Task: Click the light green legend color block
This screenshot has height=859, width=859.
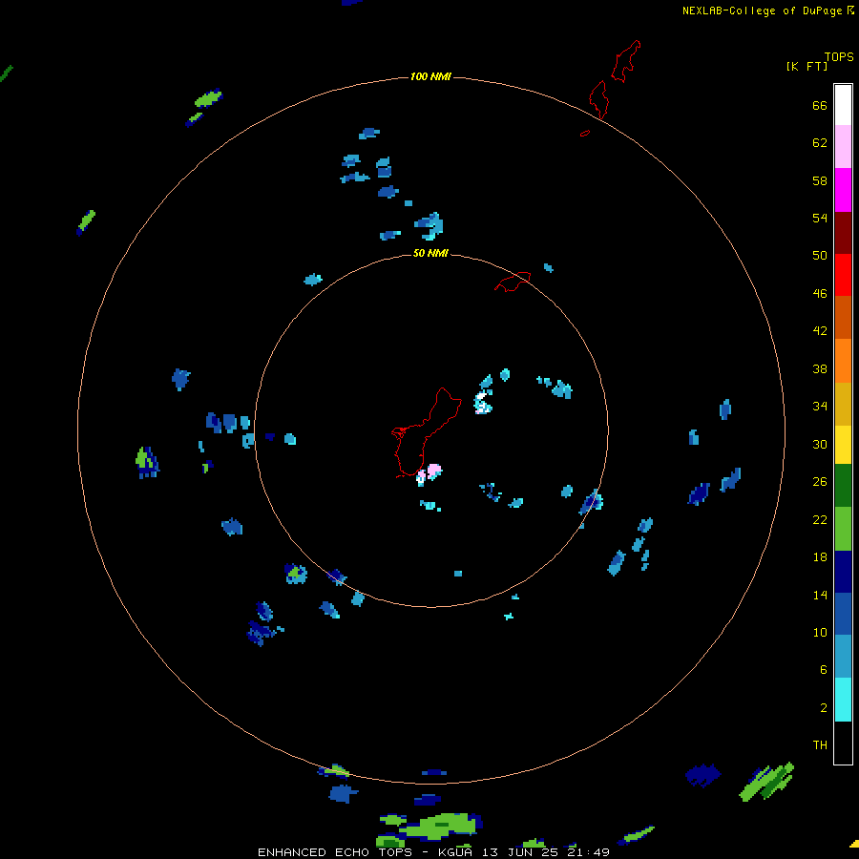Action: [x=843, y=529]
